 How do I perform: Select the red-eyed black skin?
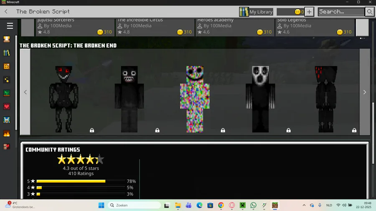point(64,99)
